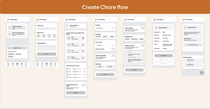This screenshot has width=210, height=109.
Task: Click Alex's progress bar in chore sharing
Action: click(77, 72)
